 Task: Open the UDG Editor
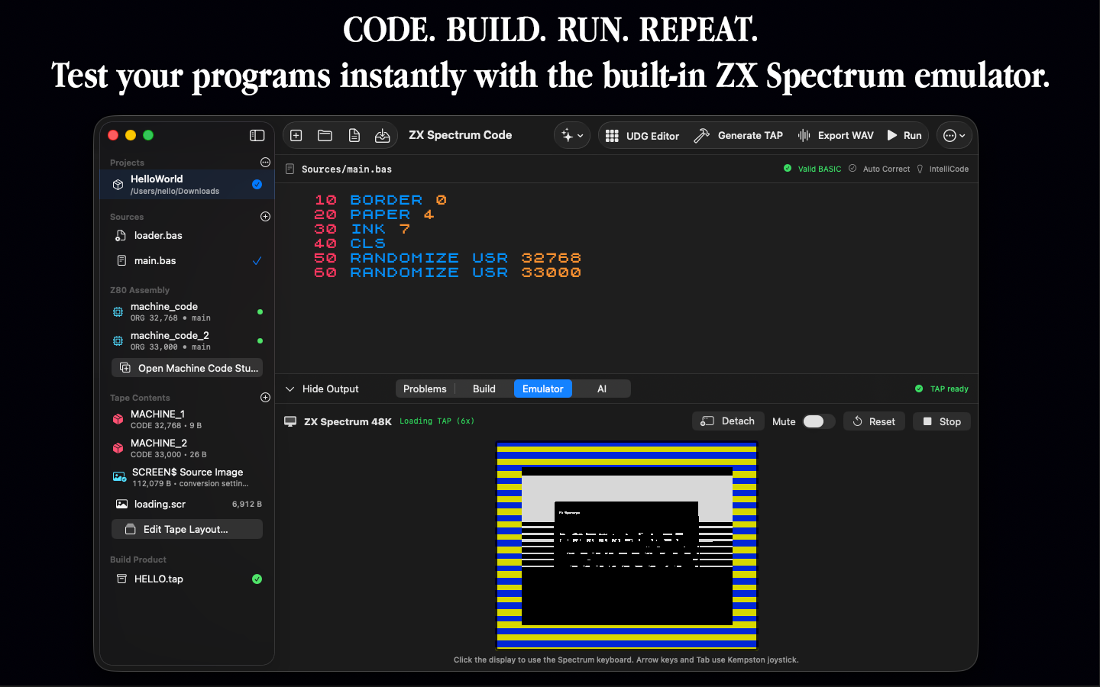[x=642, y=136]
